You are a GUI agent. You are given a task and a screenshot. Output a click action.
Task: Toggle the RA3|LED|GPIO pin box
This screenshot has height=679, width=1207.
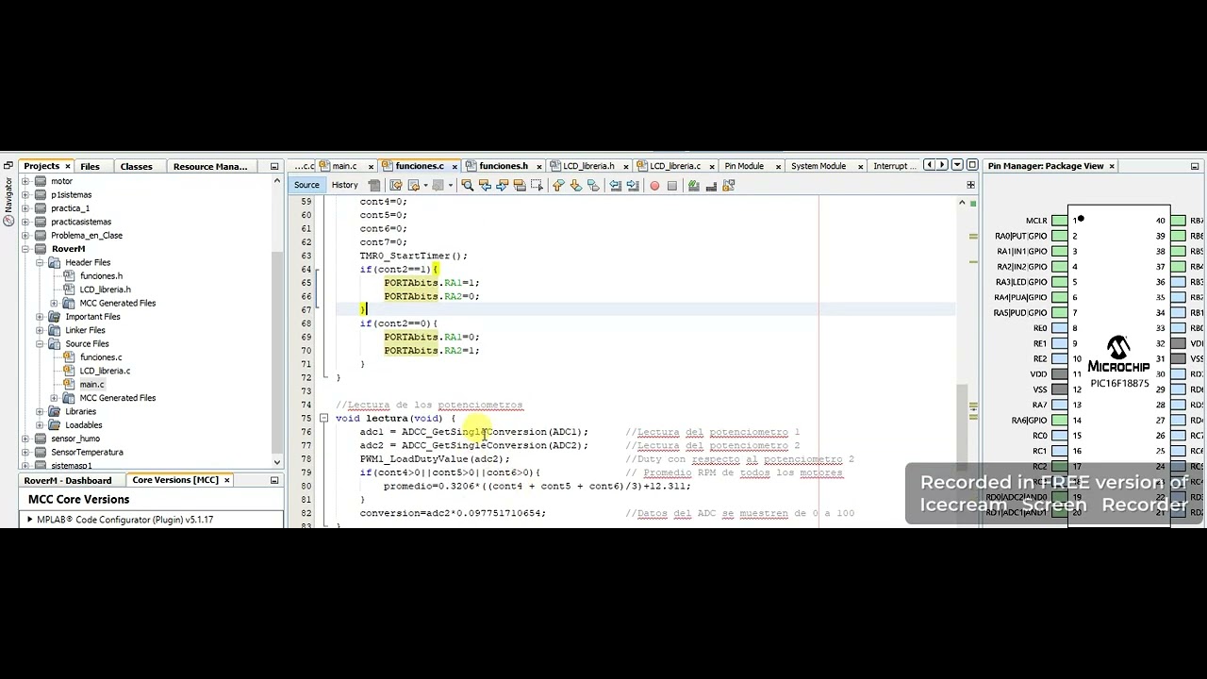(1059, 282)
